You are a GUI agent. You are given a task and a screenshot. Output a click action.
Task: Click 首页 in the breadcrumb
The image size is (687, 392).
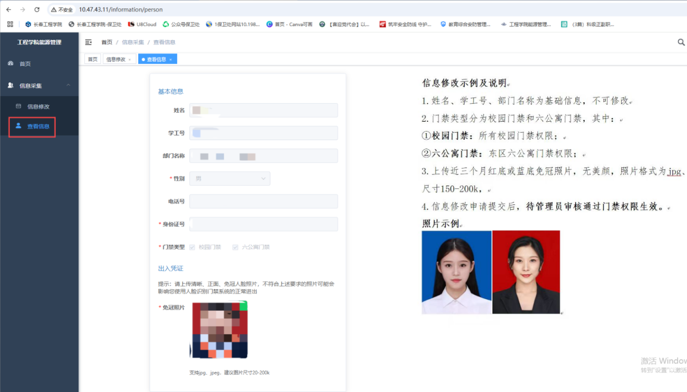point(107,42)
